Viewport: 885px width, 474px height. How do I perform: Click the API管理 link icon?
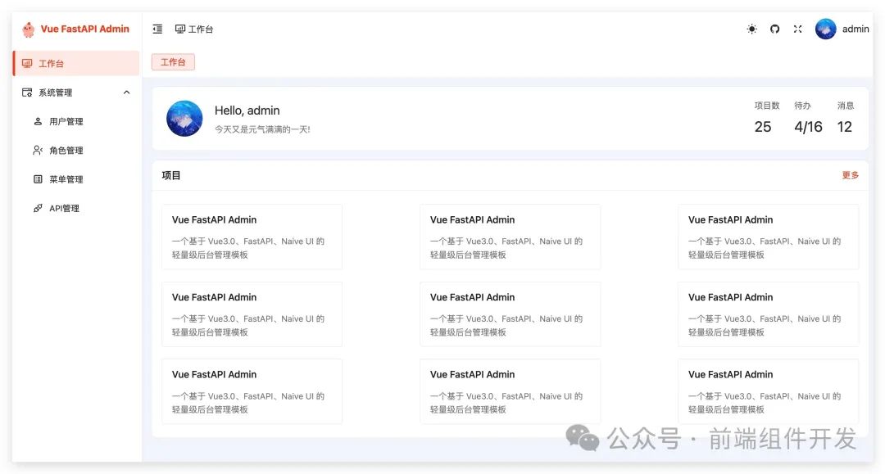point(38,208)
